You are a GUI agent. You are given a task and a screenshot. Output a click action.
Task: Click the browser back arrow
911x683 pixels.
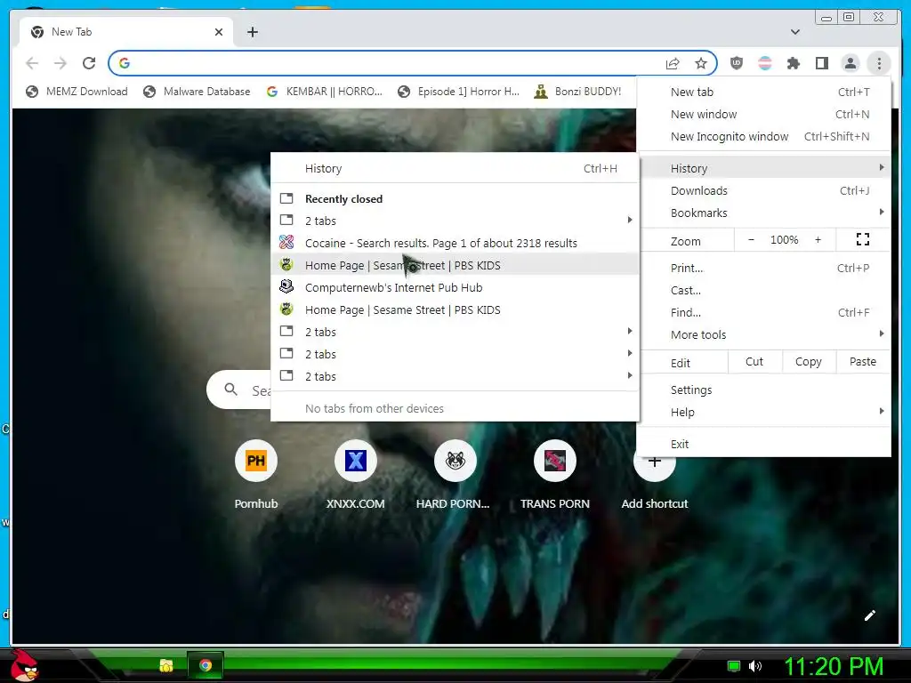pos(32,63)
